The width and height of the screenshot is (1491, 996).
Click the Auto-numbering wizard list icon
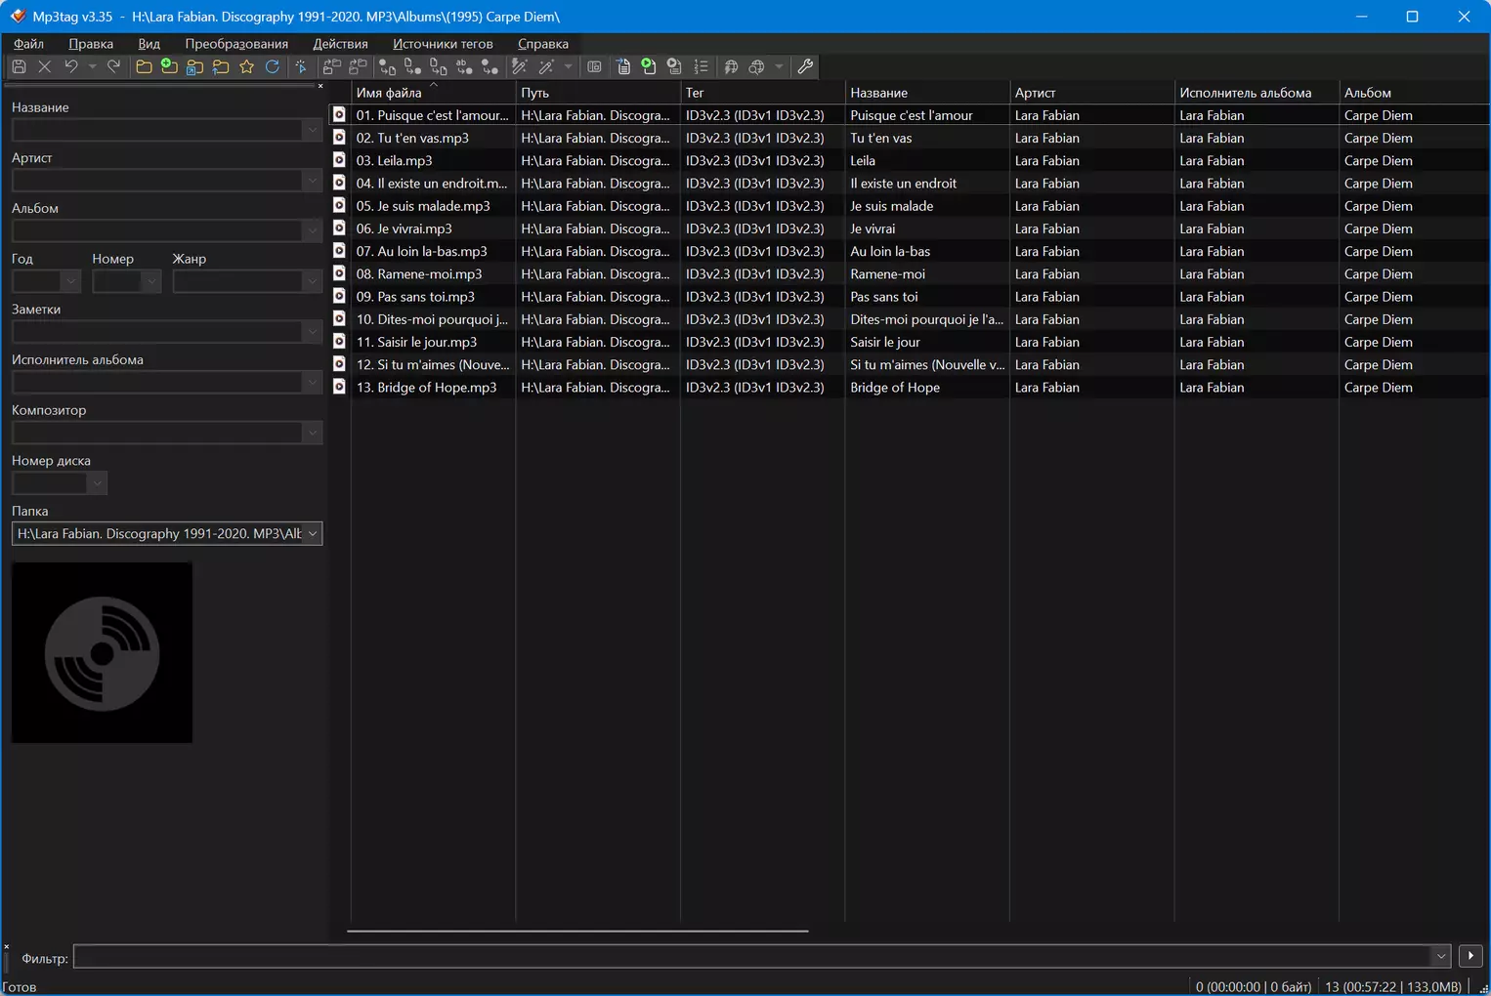tap(701, 66)
